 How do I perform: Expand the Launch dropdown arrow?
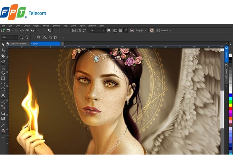click(x=171, y=31)
